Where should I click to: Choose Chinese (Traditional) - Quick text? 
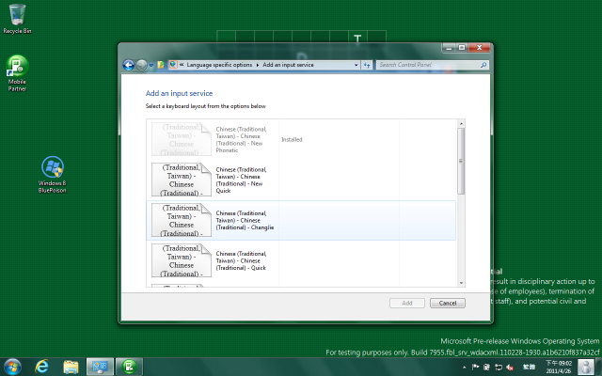tap(241, 260)
